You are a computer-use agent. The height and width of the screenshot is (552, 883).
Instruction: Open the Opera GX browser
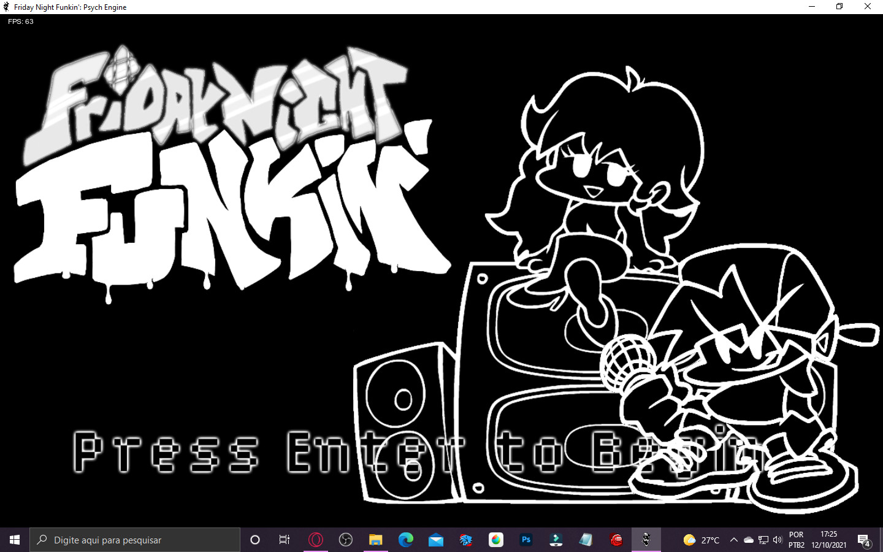(x=316, y=540)
